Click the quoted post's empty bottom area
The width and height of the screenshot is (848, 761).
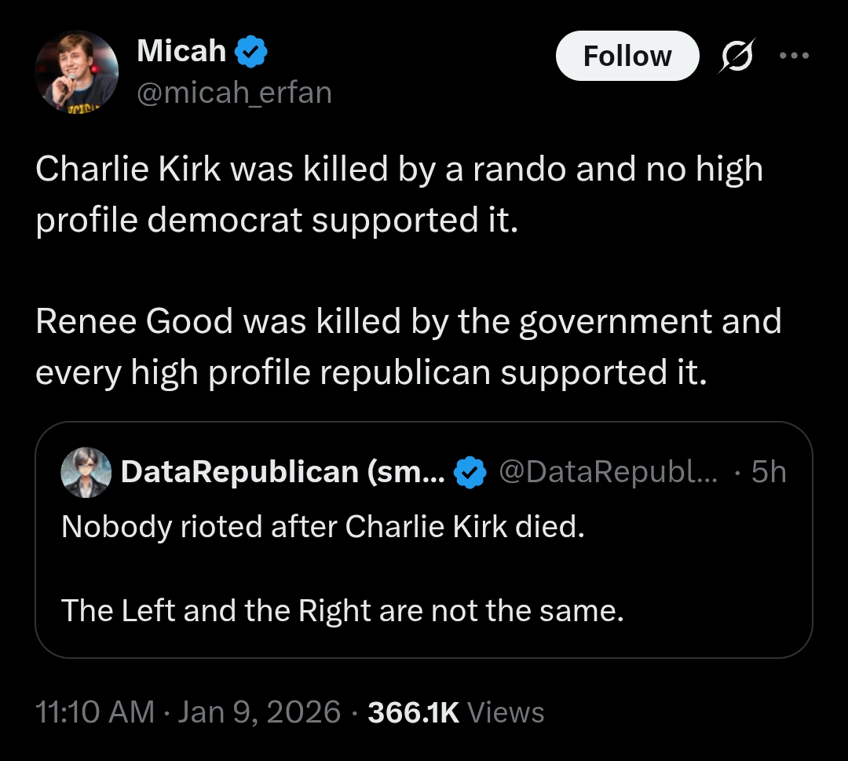pyautogui.click(x=424, y=642)
